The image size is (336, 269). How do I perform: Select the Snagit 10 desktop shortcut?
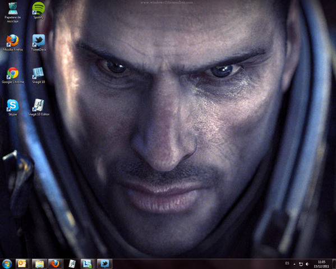[38, 75]
